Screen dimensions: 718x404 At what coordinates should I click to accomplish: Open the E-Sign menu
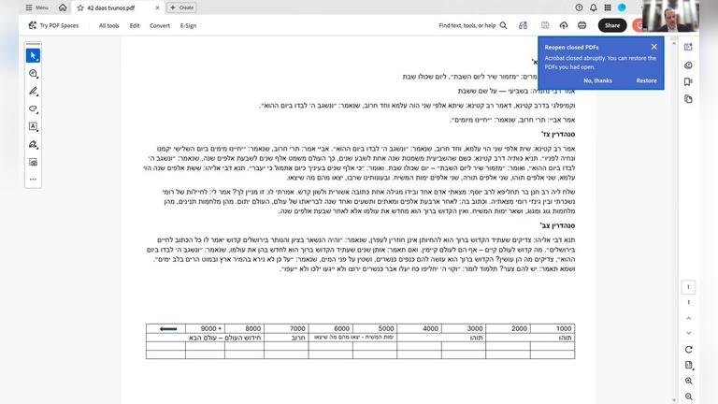click(188, 25)
